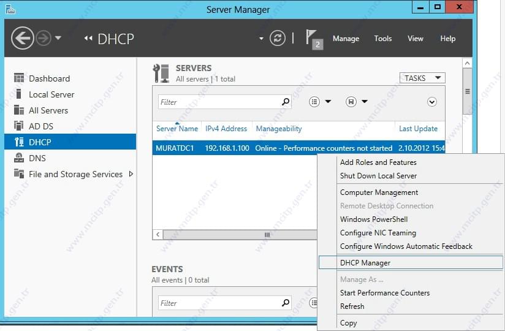Click the save query disk icon
The width and height of the screenshot is (505, 331).
[351, 102]
